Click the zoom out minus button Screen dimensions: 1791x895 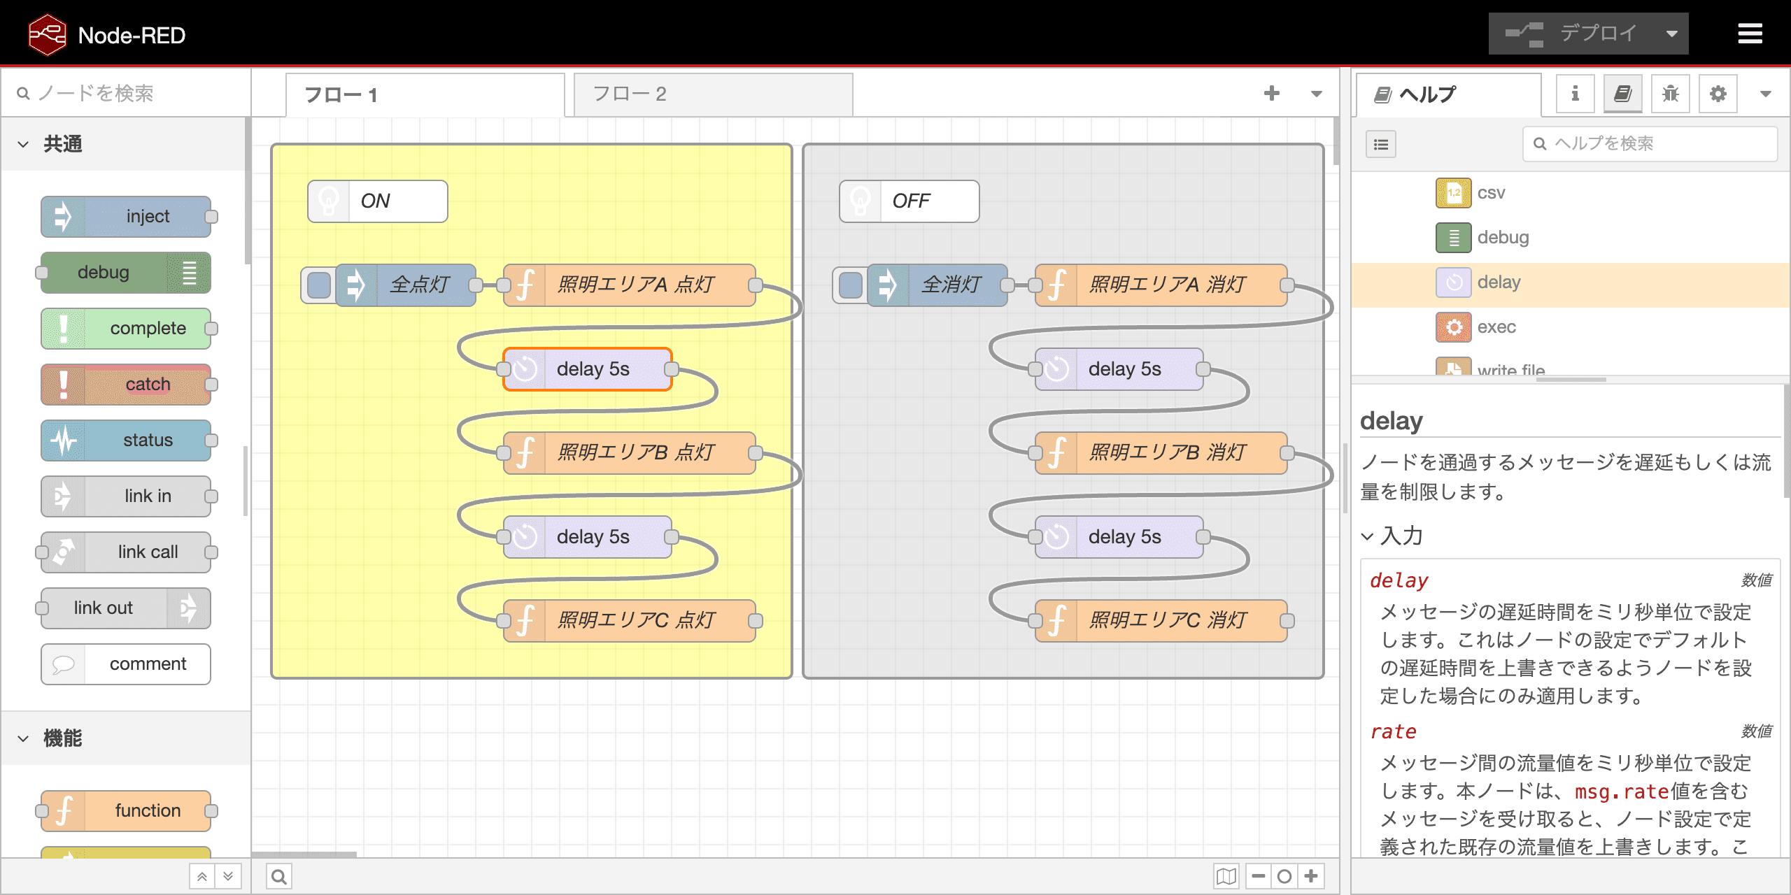click(x=1258, y=876)
